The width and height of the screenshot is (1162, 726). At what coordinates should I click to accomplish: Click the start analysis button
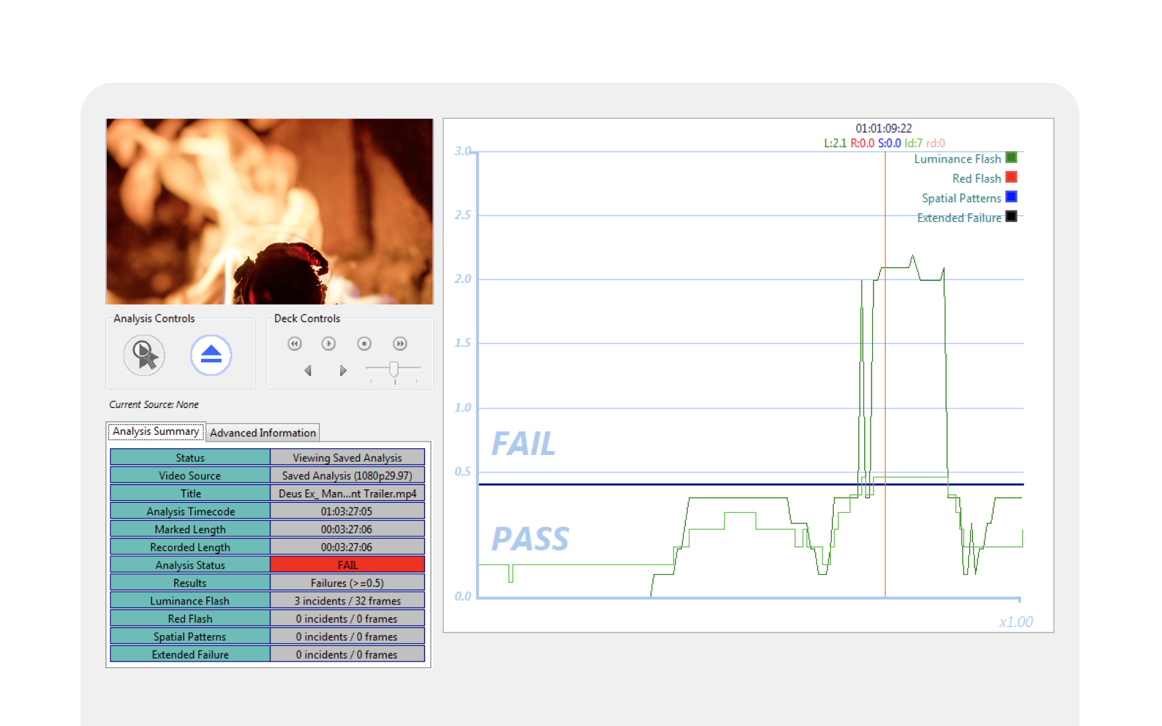144,355
